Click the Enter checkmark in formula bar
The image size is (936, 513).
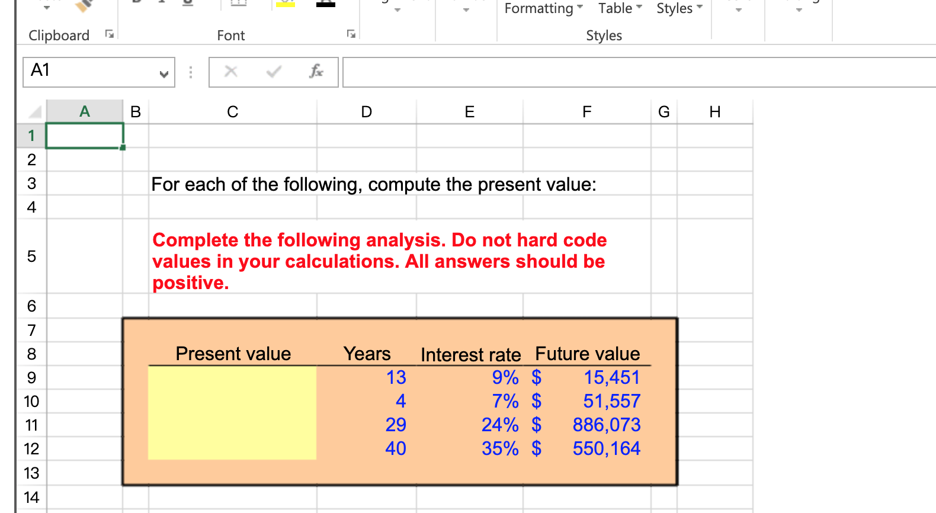pos(274,72)
